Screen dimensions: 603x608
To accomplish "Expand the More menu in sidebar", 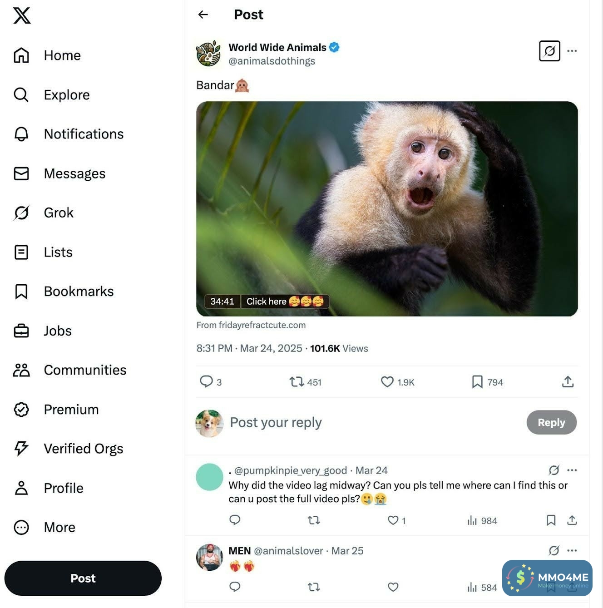I will tap(59, 527).
